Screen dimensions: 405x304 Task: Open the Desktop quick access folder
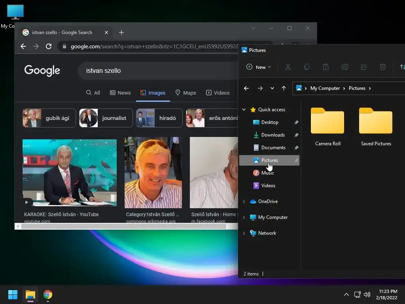pos(269,122)
